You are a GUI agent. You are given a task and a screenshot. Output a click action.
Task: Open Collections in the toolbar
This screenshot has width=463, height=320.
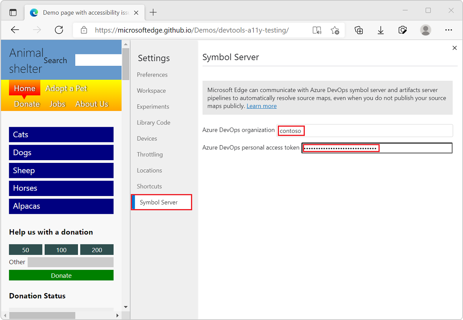click(358, 30)
